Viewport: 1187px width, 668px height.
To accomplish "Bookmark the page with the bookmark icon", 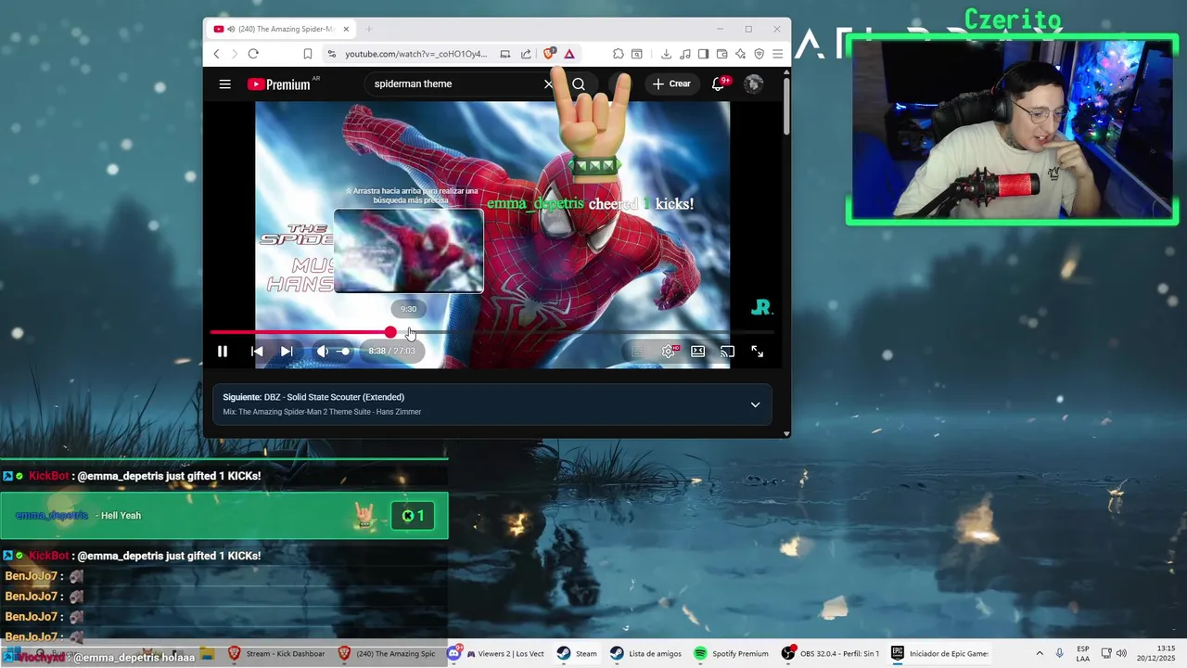I will coord(308,54).
